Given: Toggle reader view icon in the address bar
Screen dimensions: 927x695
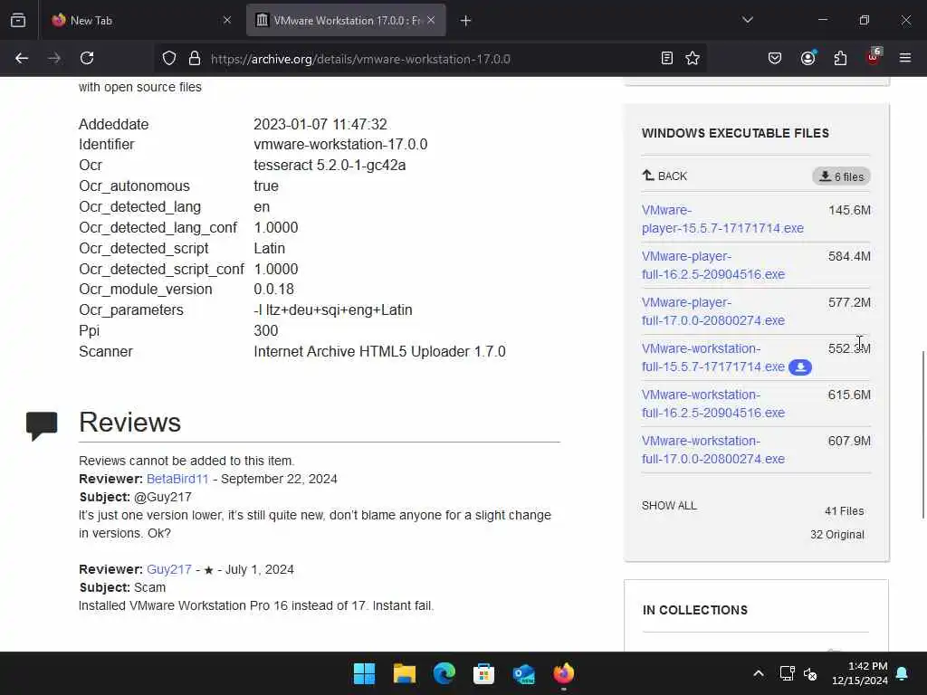Looking at the screenshot, I should click(x=667, y=58).
